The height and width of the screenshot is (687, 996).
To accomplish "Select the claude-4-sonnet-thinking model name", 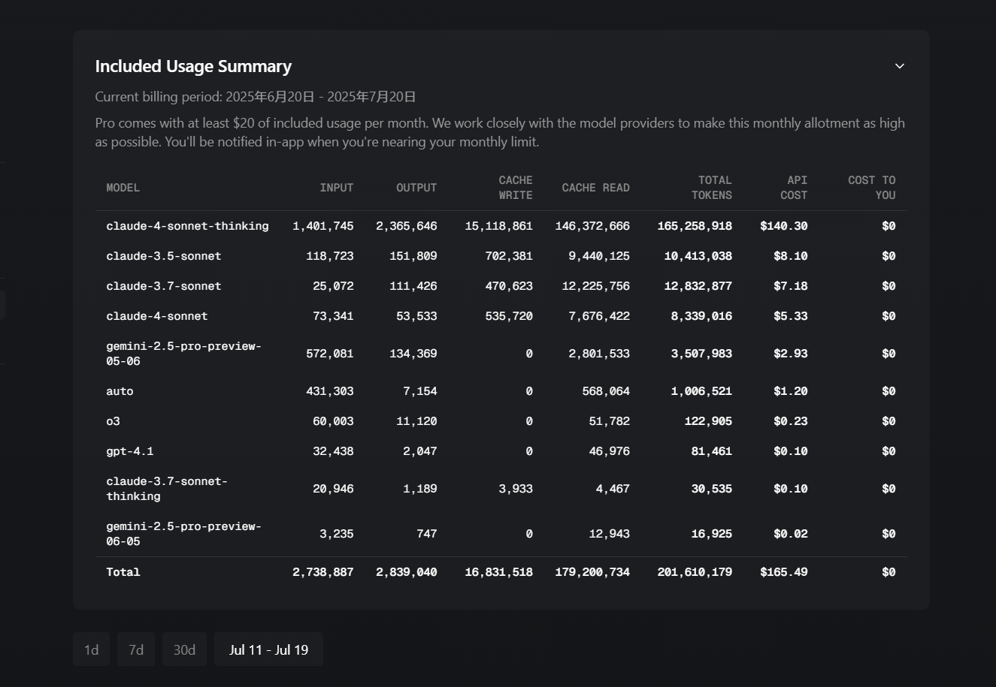I will 187,226.
